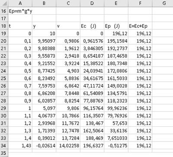Select cell with value 5,8836
173x157 pixels.
(68, 78)
